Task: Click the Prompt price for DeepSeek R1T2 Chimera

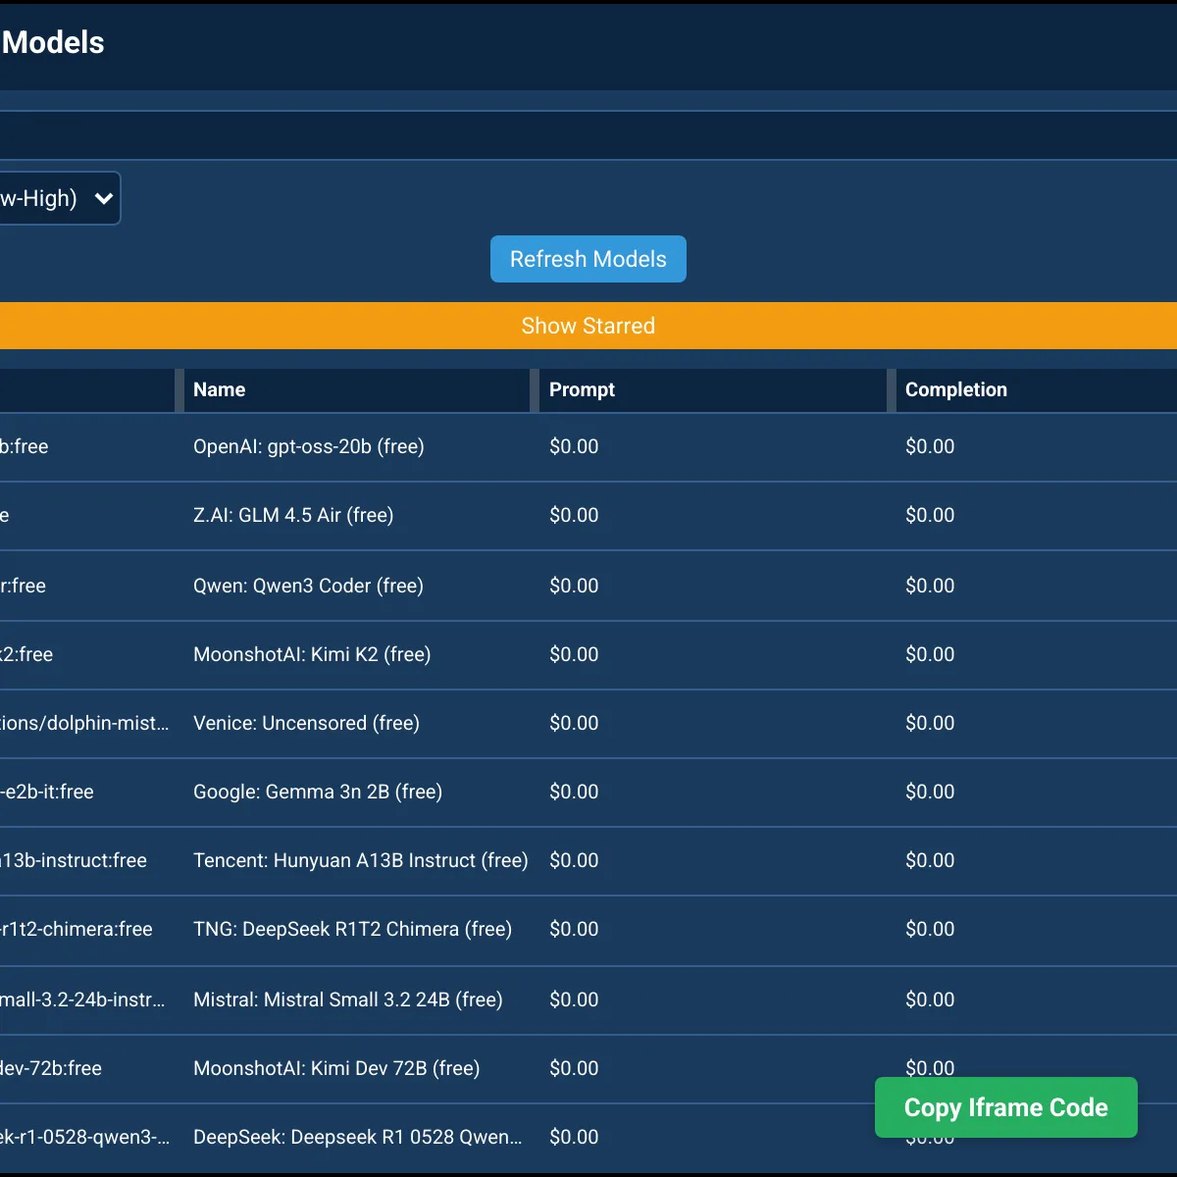Action: point(574,929)
